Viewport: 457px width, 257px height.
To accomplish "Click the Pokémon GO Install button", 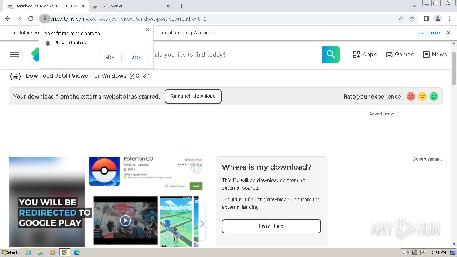I will tap(196, 186).
